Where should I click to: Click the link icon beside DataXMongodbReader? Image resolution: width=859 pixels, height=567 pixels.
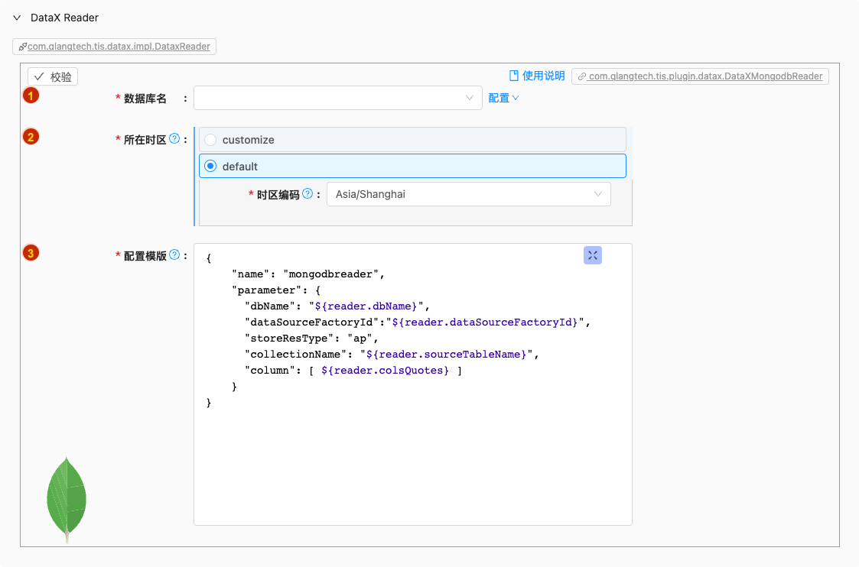pos(582,76)
